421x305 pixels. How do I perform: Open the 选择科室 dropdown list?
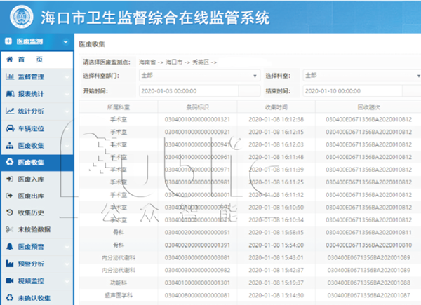coord(358,75)
